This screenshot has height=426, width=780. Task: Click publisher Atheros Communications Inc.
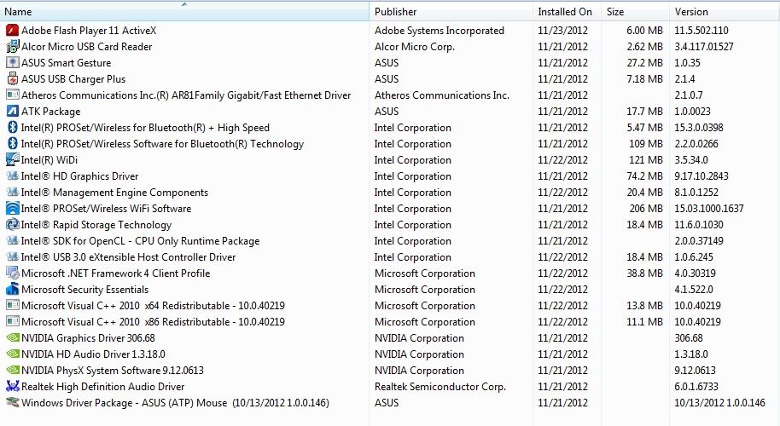pos(442,95)
